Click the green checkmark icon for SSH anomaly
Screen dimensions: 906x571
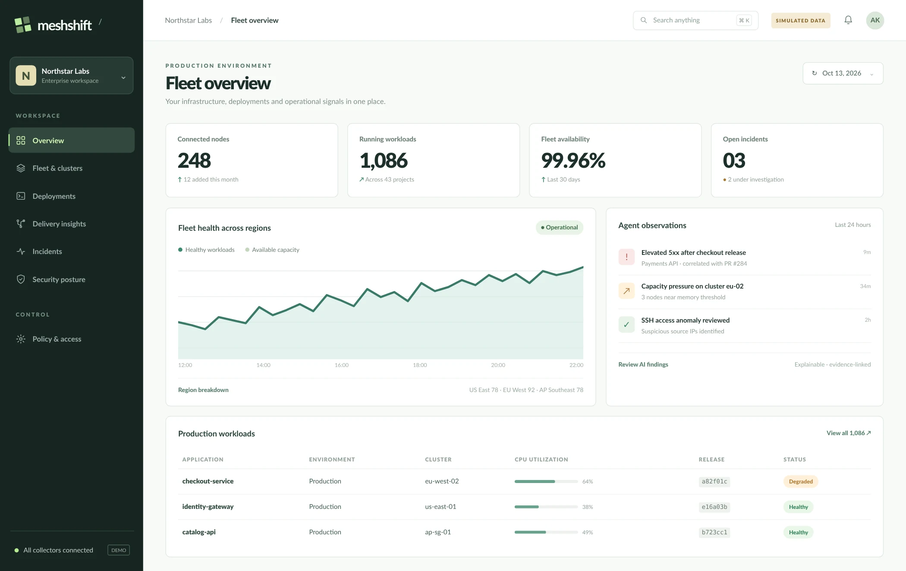click(626, 325)
